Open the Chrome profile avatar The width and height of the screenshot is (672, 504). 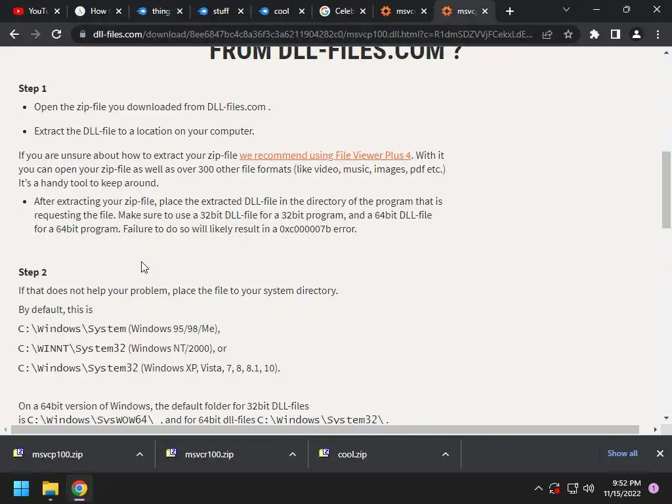pyautogui.click(x=637, y=34)
